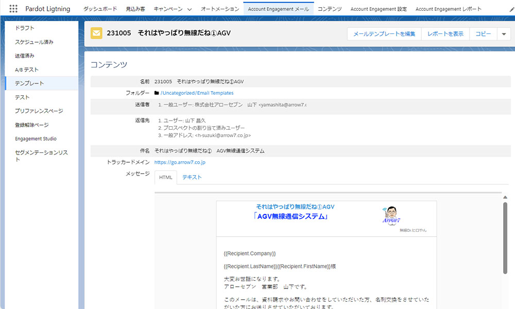Click the Arrow7 mascot logo image
The width and height of the screenshot is (515, 309).
tap(391, 216)
